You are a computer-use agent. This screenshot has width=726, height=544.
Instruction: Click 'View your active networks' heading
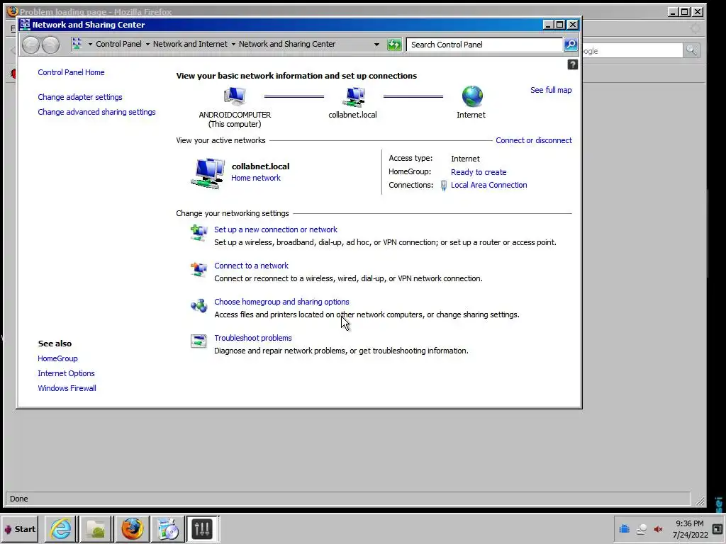221,140
